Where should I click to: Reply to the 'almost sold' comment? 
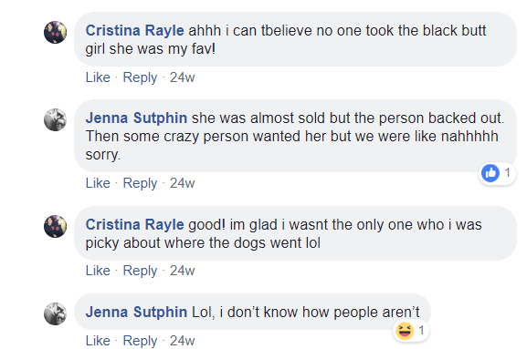tap(140, 183)
